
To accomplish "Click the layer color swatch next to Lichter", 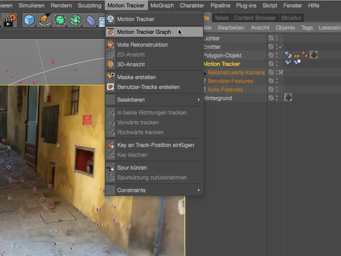I will pos(271,38).
